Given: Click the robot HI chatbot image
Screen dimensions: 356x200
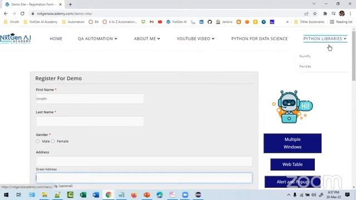Looking at the screenshot, I should [x=293, y=107].
